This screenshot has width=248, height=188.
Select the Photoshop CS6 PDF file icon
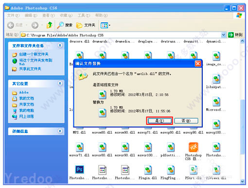tap(194, 147)
